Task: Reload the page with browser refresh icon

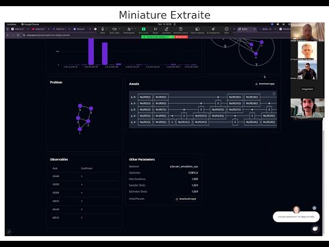Action: tap(18, 35)
